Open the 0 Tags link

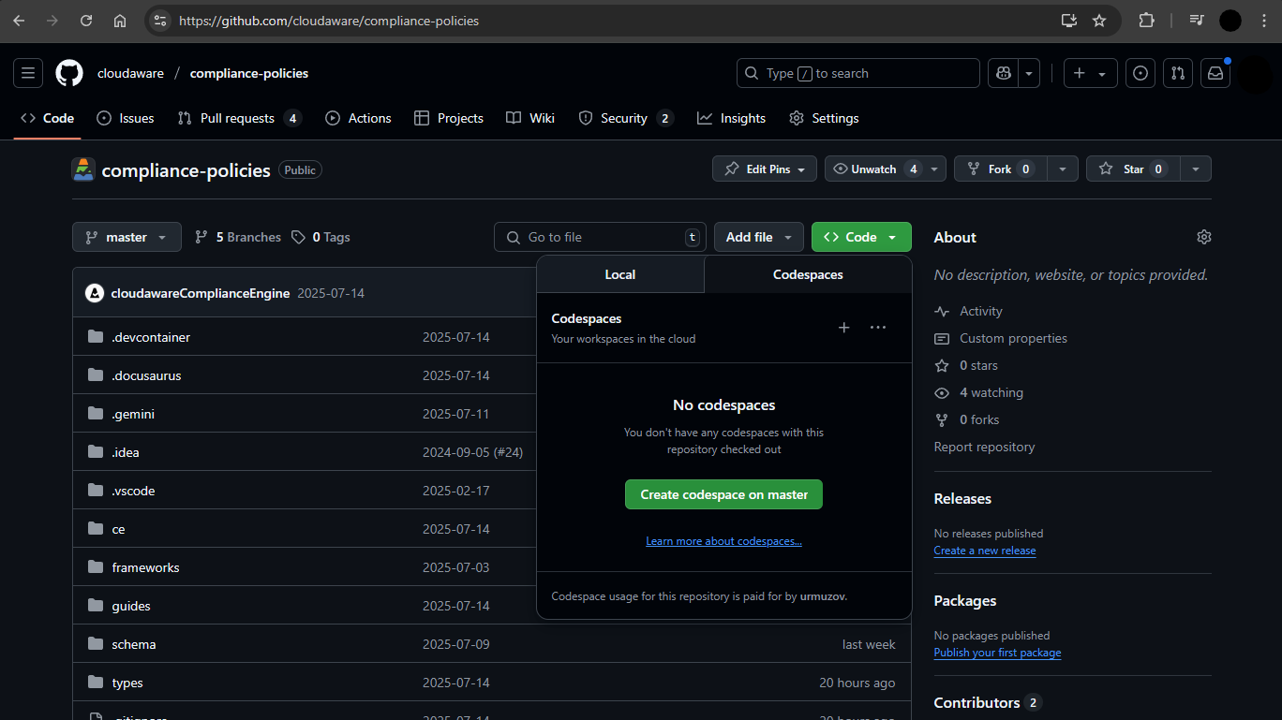[x=321, y=237]
